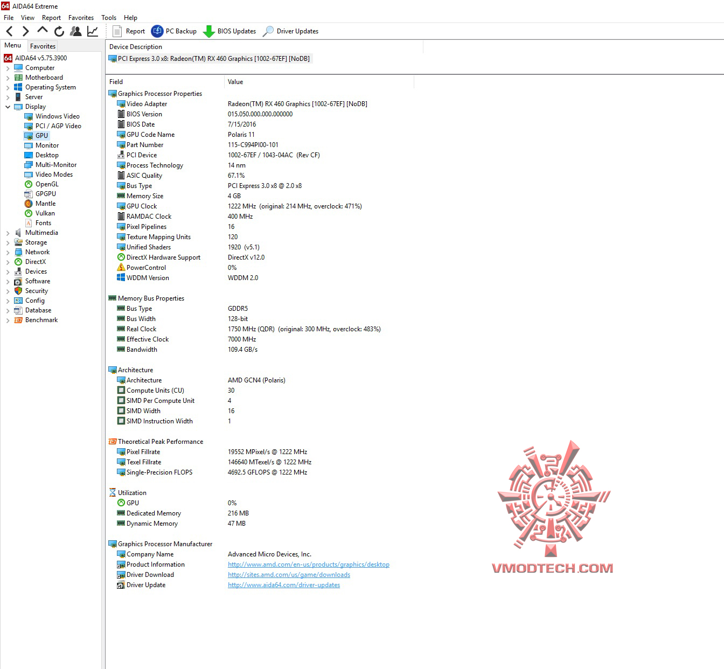The height and width of the screenshot is (669, 724).
Task: Expand the Network tree node
Action: point(8,253)
